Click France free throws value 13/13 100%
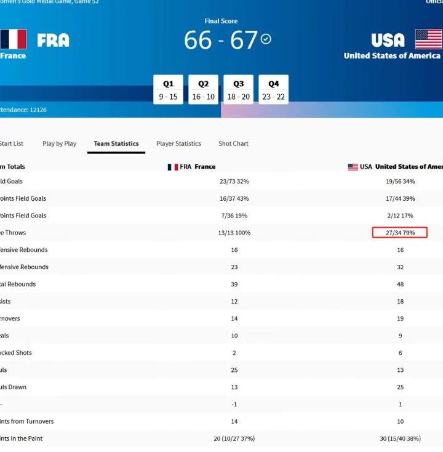The width and height of the screenshot is (443, 452). 234,233
